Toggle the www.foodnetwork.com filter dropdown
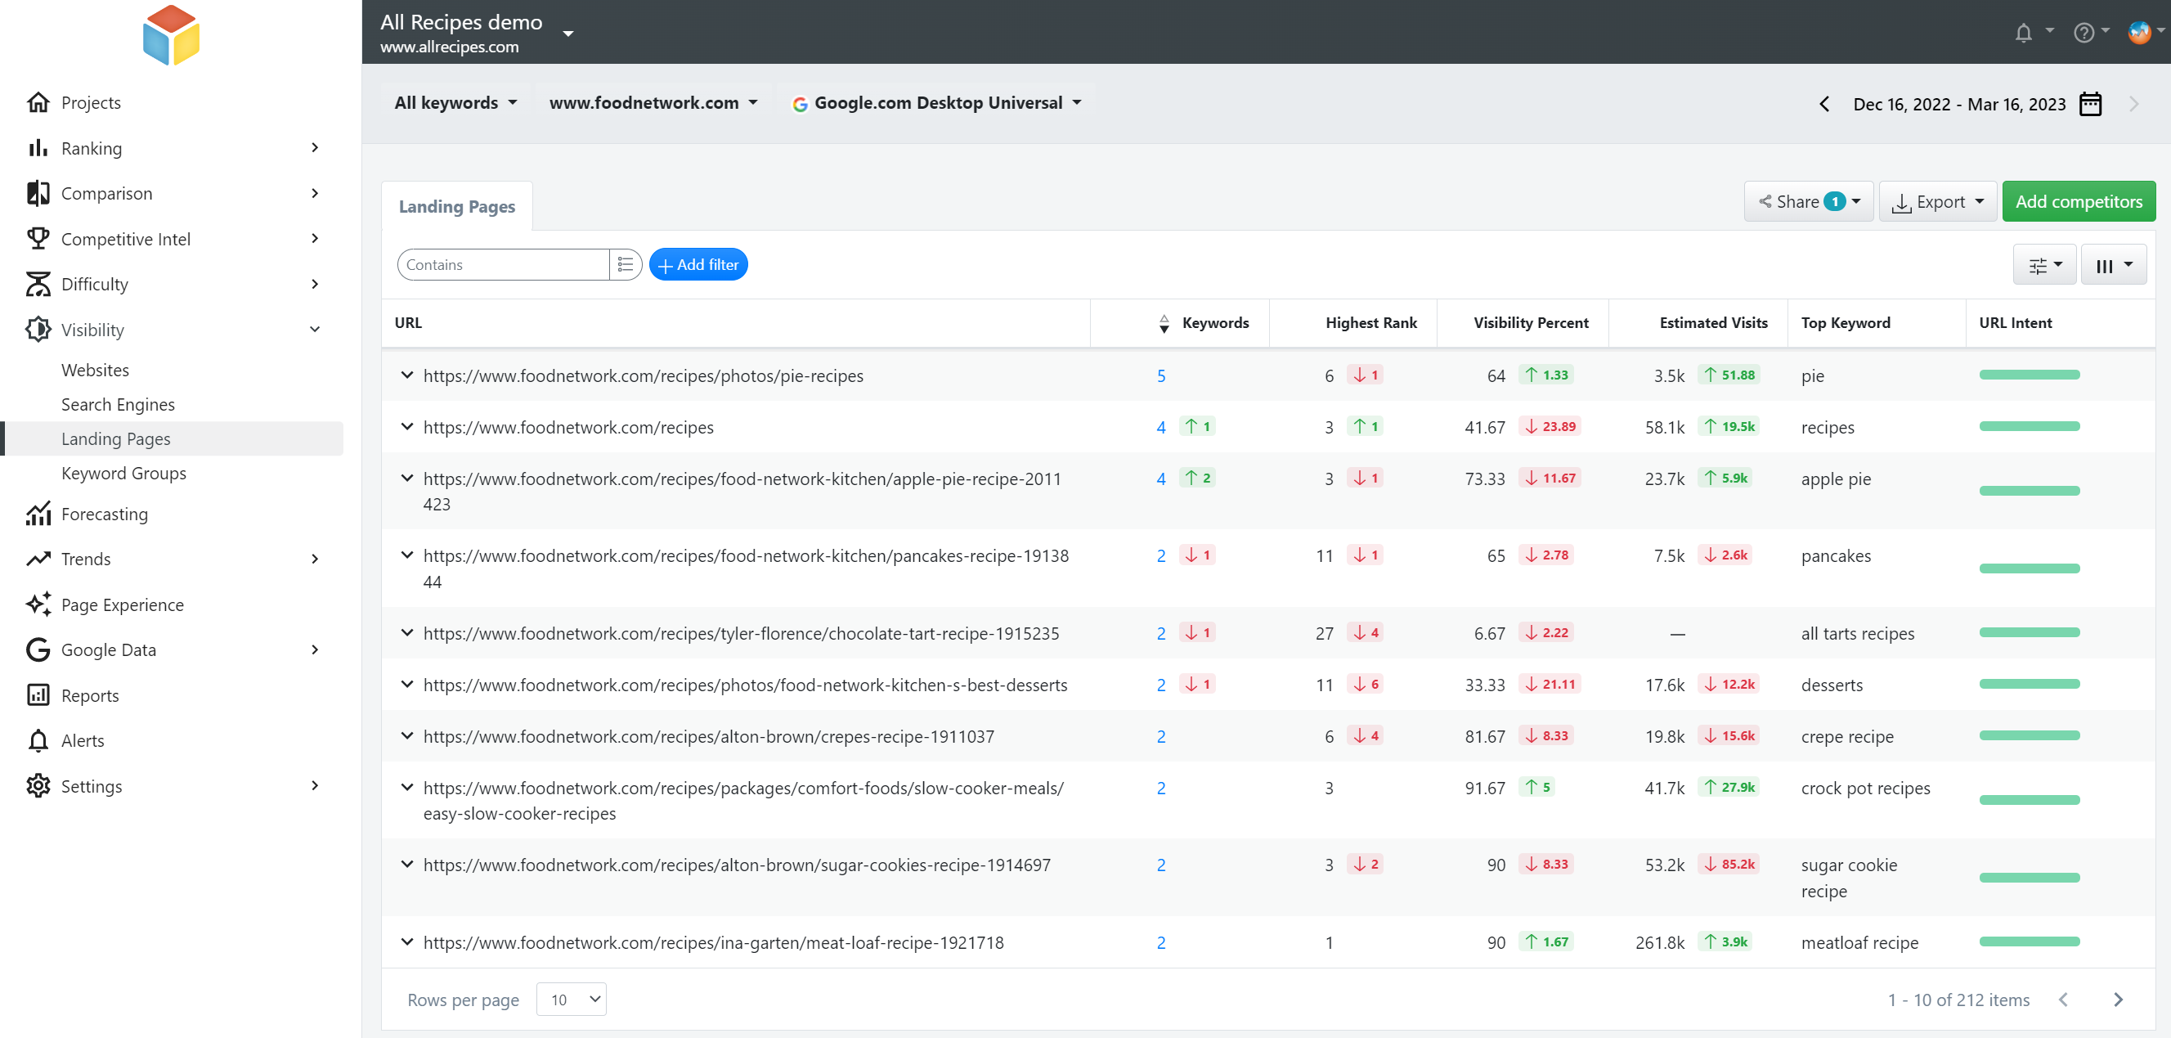Screen dimensions: 2171x1038 tap(653, 102)
